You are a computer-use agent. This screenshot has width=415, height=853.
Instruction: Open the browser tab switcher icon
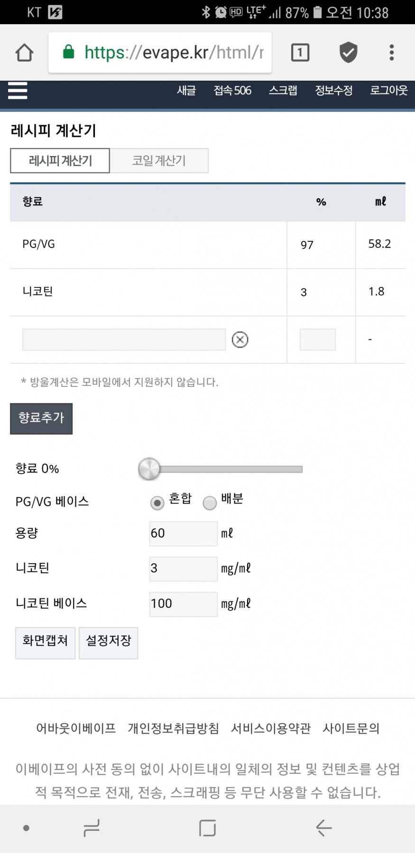[x=300, y=52]
